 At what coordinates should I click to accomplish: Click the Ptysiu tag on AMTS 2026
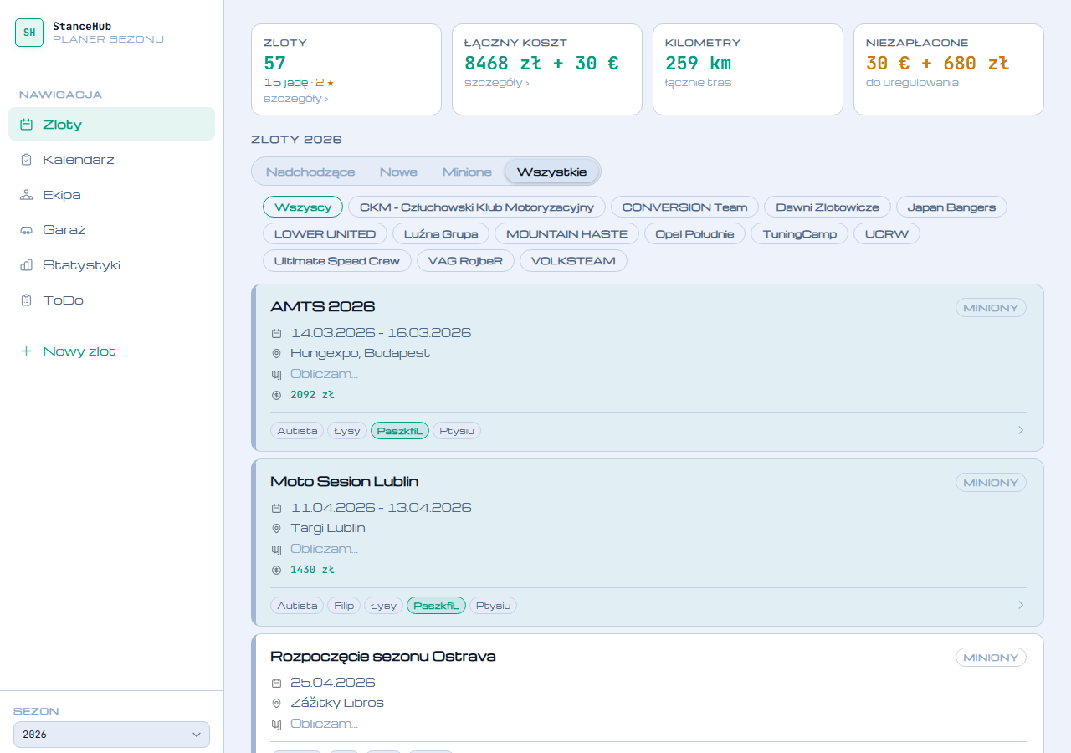tap(457, 430)
